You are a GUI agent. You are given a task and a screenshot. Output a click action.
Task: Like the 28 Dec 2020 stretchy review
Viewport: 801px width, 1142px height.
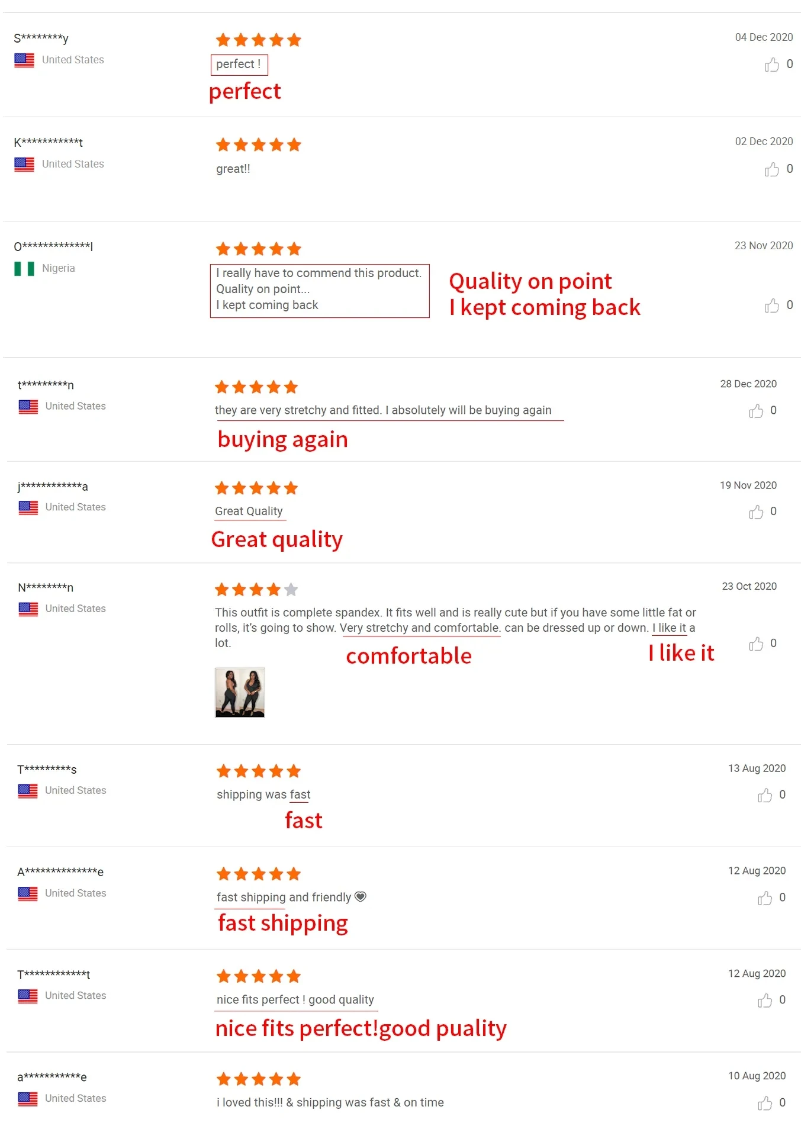(x=756, y=411)
